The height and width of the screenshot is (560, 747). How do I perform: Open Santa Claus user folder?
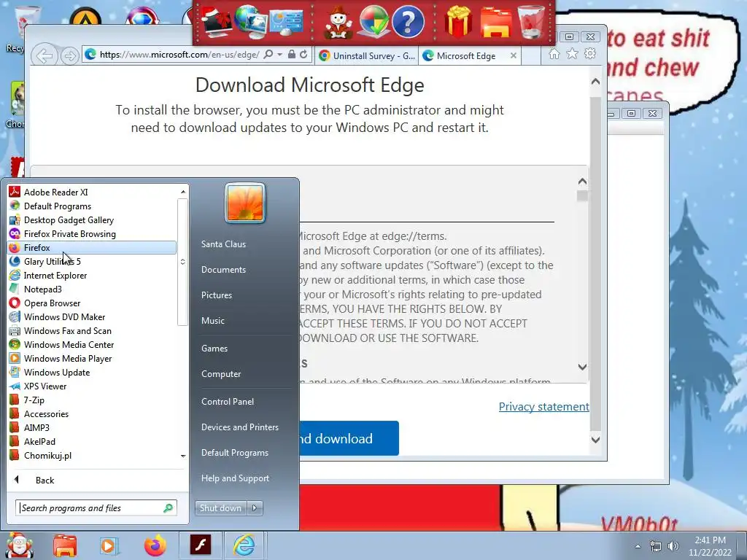point(223,244)
